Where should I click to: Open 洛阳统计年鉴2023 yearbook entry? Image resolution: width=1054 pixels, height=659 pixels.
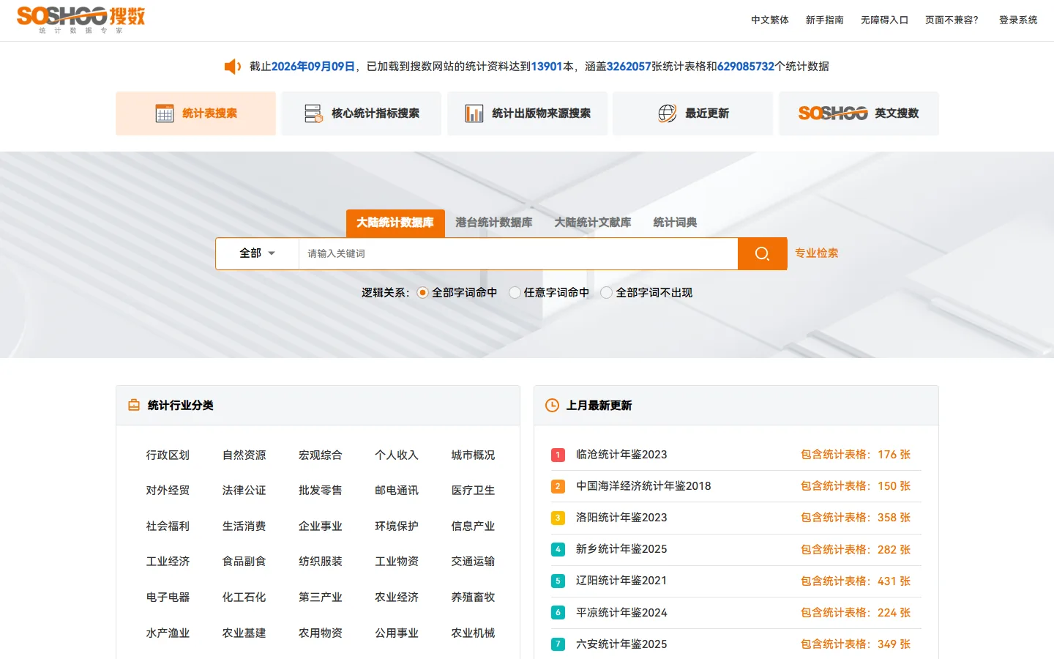pos(621,518)
